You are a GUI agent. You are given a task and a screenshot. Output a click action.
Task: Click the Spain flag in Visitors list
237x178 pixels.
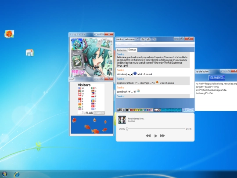pyautogui.click(x=79, y=104)
